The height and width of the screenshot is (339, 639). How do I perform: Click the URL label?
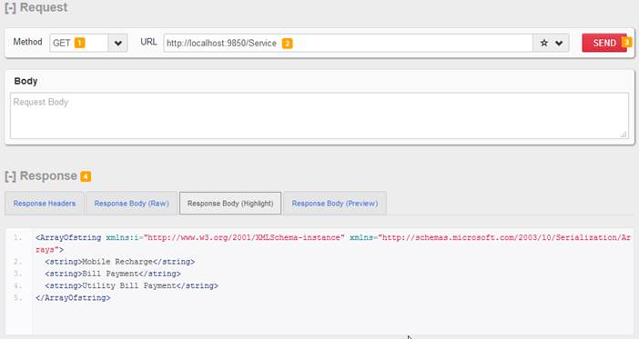[x=148, y=42]
